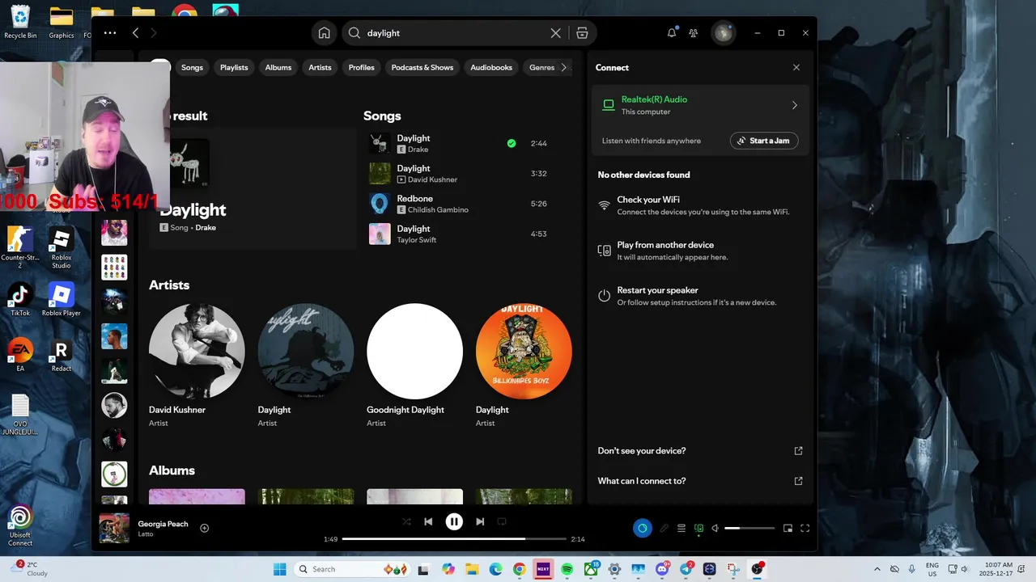Open the miniplayer
Image resolution: width=1036 pixels, height=582 pixels.
788,528
